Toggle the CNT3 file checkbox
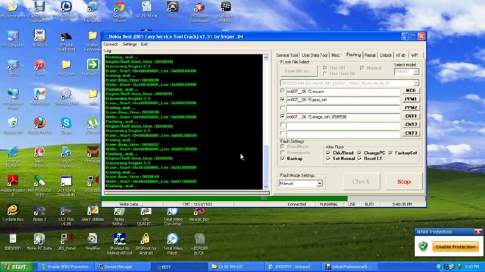The width and height of the screenshot is (485, 272). (283, 133)
